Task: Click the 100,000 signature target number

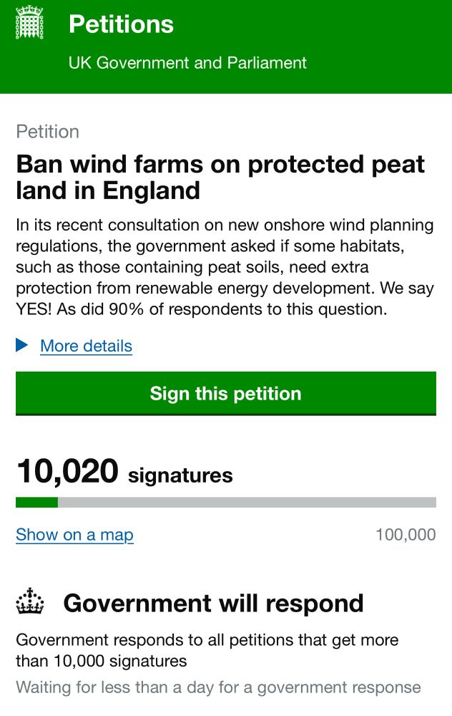Action: pyautogui.click(x=406, y=535)
